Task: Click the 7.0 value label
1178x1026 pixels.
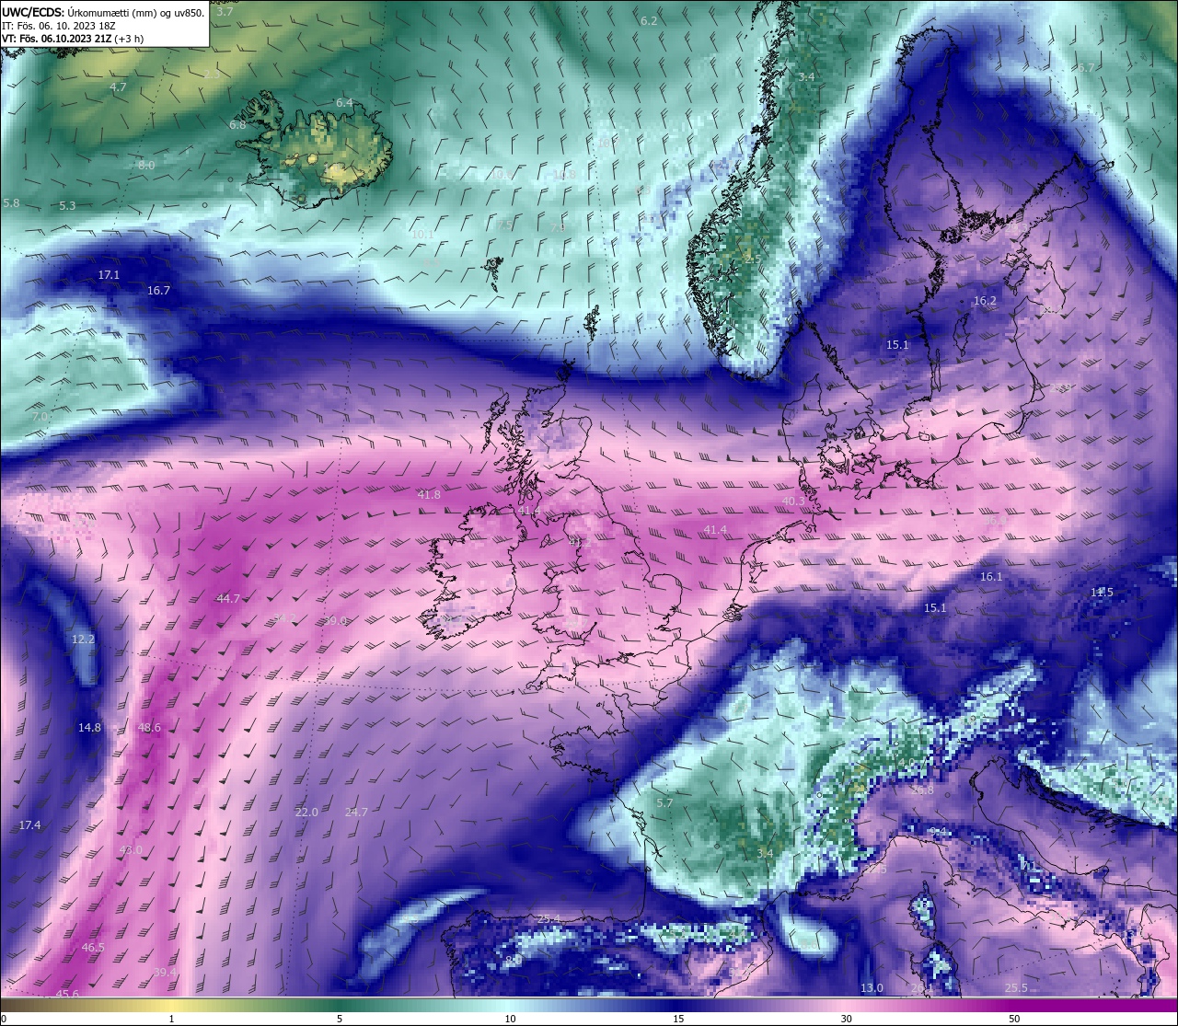Action: [40, 416]
